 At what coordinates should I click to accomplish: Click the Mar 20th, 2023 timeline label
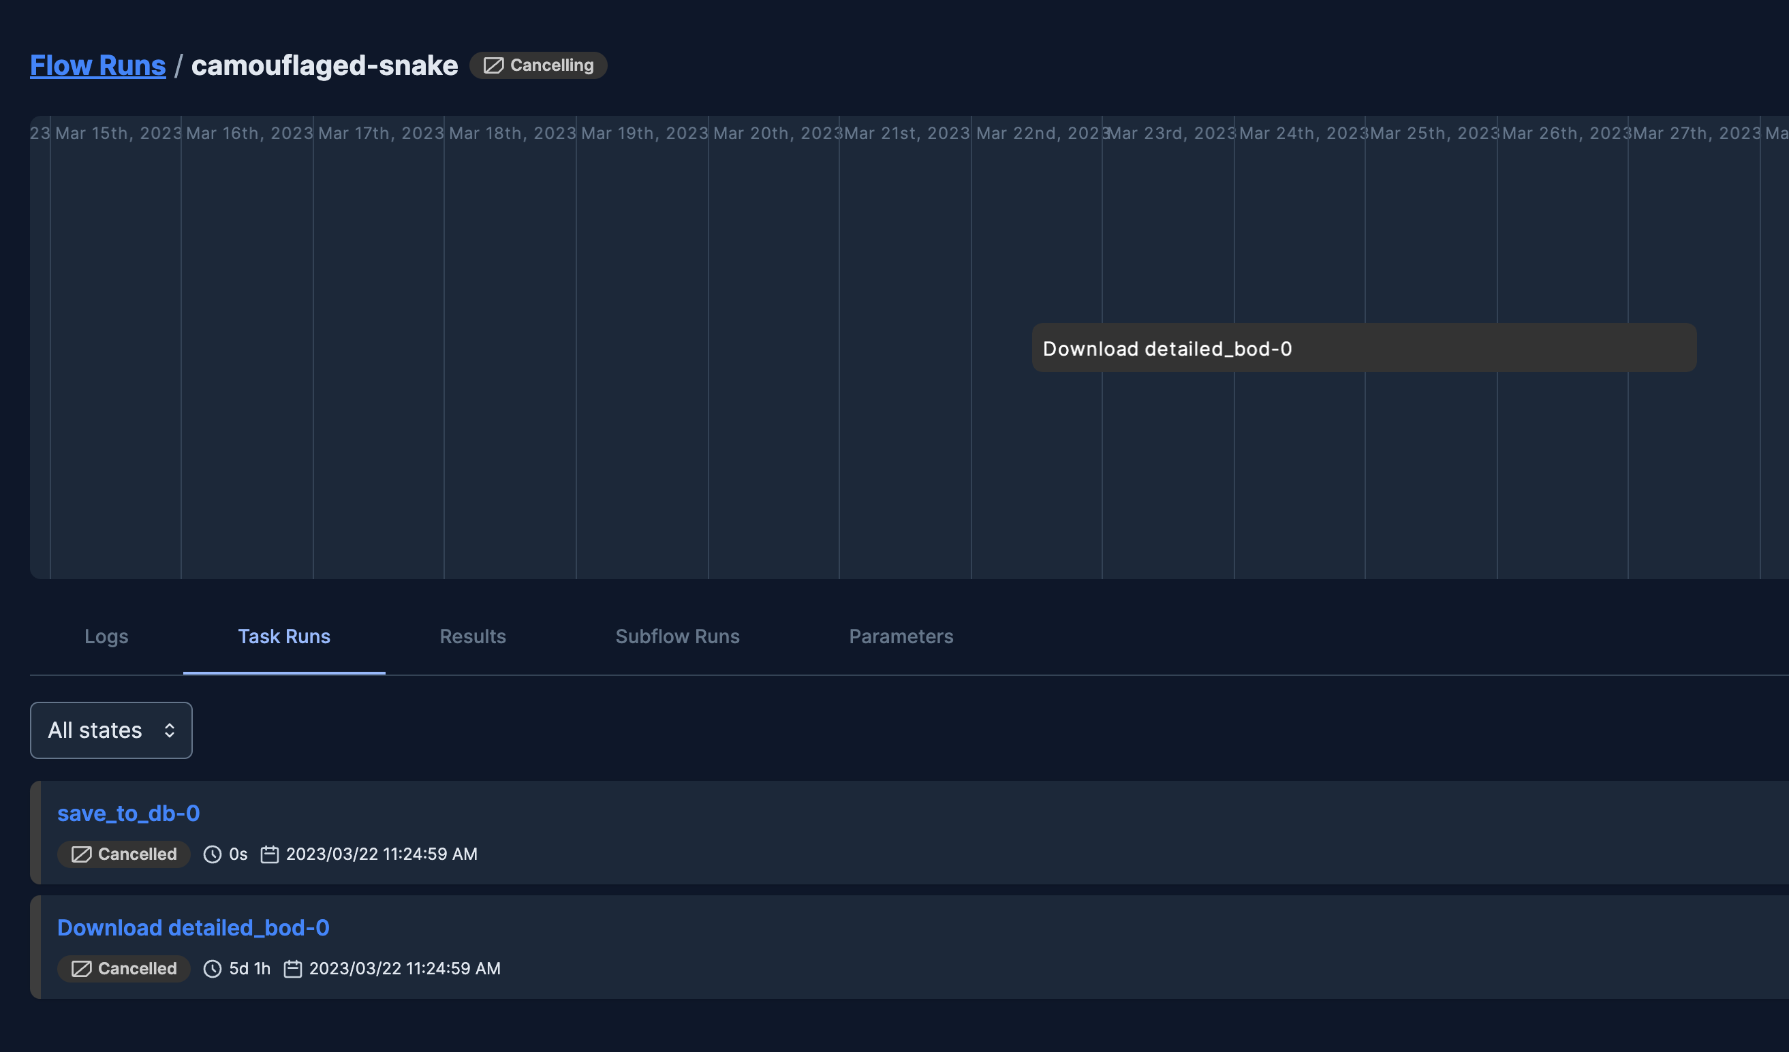click(776, 134)
